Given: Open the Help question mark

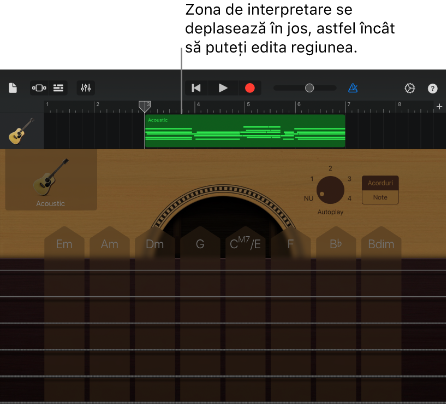Looking at the screenshot, I should click(432, 88).
